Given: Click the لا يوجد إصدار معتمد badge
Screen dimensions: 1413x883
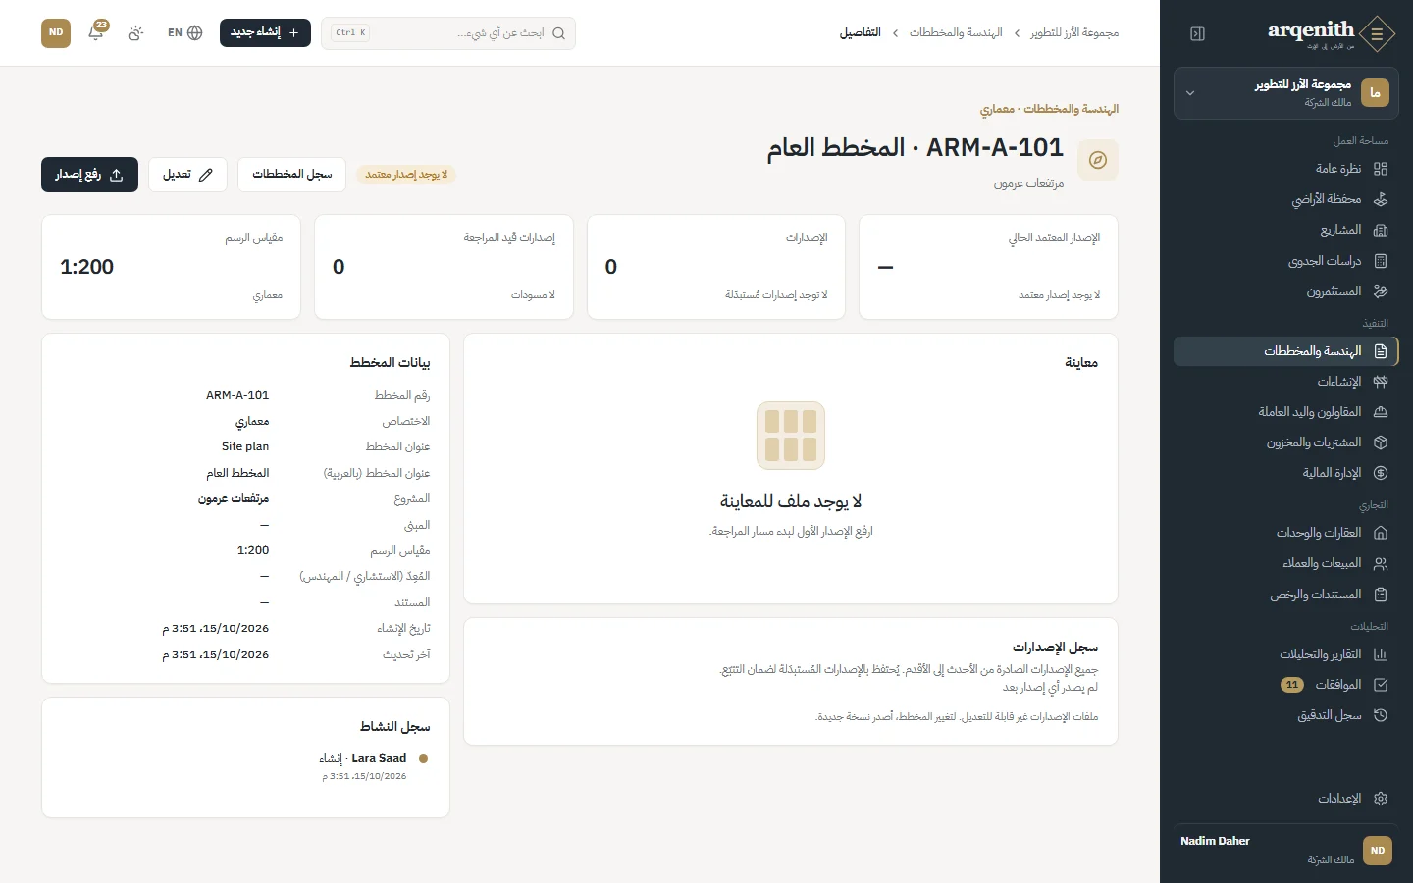Looking at the screenshot, I should click(406, 175).
